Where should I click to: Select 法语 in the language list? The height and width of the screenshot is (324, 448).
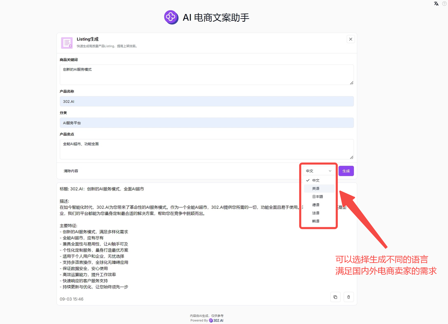[x=318, y=213]
